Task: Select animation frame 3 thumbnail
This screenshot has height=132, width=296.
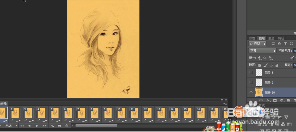Action: click(28, 113)
